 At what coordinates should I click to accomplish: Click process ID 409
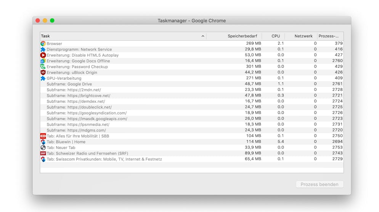(x=339, y=78)
